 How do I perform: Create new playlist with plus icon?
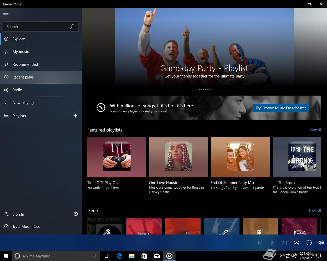75,116
